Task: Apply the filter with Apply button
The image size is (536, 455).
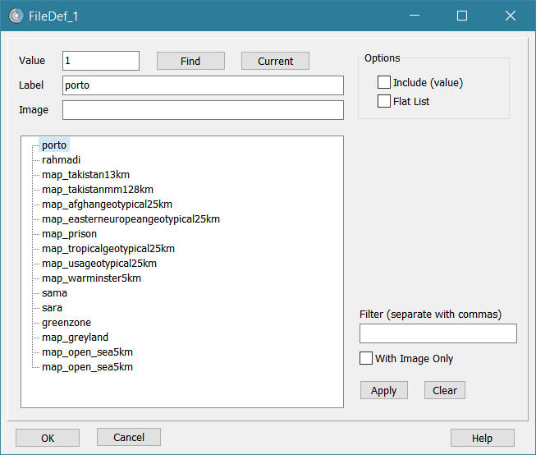Action: coord(383,390)
